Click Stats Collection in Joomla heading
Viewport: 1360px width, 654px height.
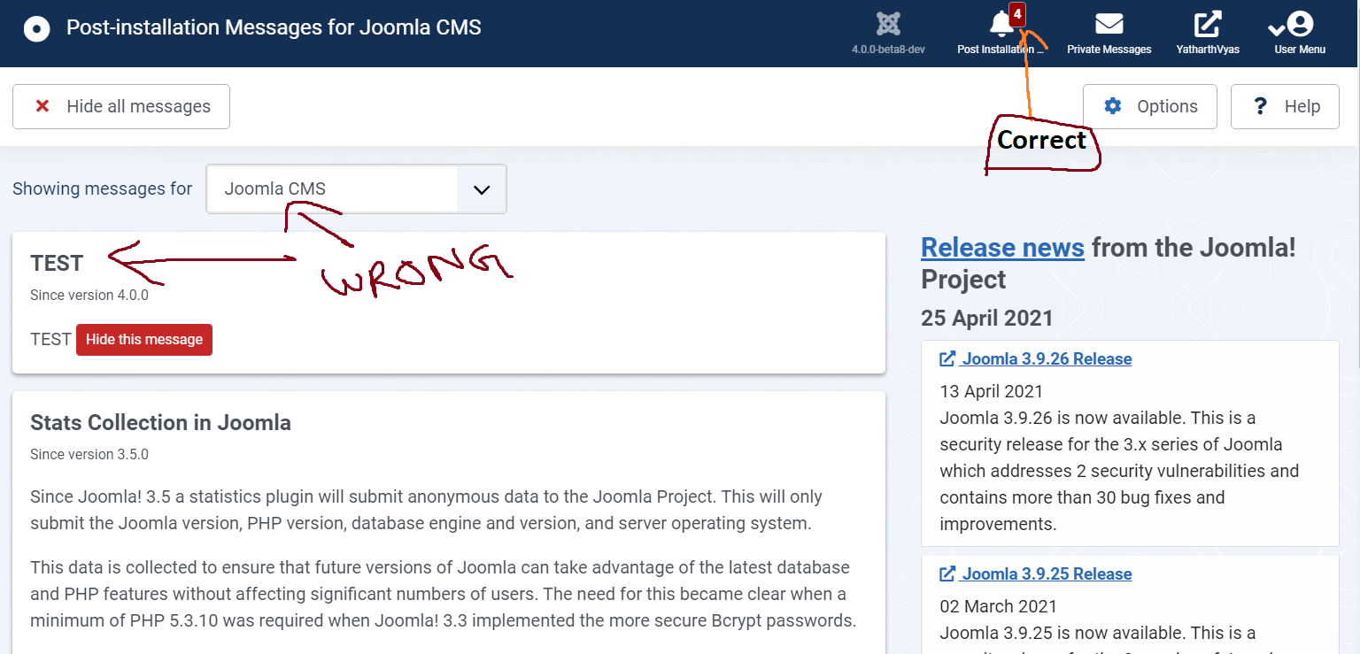coord(160,422)
